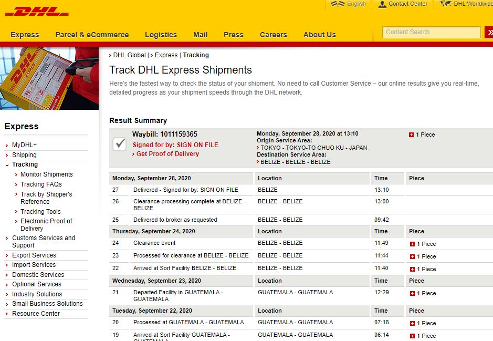Click into the Content Search field
493x341 pixels.
tap(432, 32)
